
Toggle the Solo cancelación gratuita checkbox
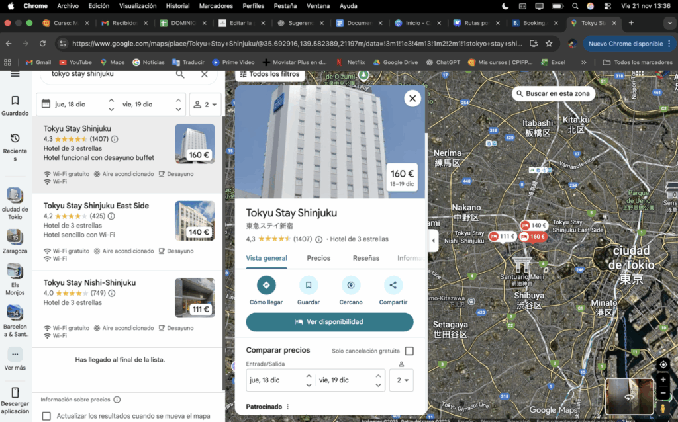click(409, 351)
